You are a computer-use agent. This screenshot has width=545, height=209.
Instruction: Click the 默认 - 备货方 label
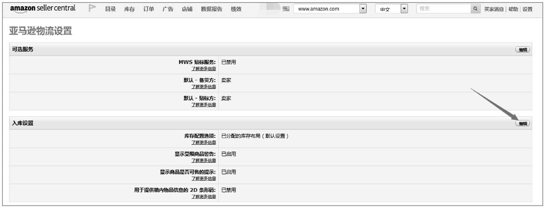pyautogui.click(x=200, y=80)
